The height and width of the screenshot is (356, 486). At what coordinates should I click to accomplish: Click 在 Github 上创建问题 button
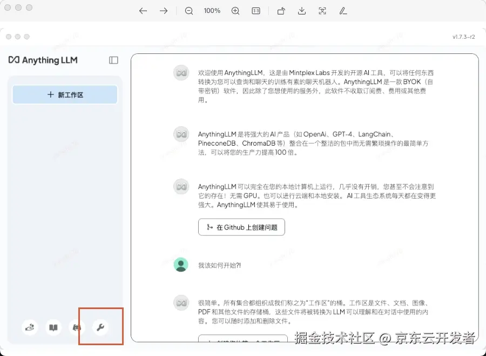(x=241, y=227)
